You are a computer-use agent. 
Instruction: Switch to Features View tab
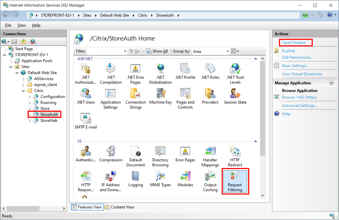click(87, 207)
